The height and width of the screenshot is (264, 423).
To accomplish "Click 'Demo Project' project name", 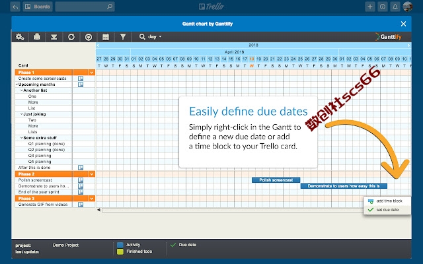I will pyautogui.click(x=65, y=245).
